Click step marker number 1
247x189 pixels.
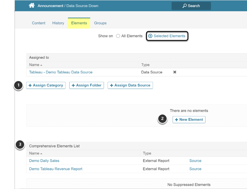pyautogui.click(x=18, y=85)
